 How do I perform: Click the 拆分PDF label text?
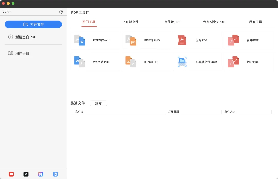pyautogui.click(x=253, y=62)
